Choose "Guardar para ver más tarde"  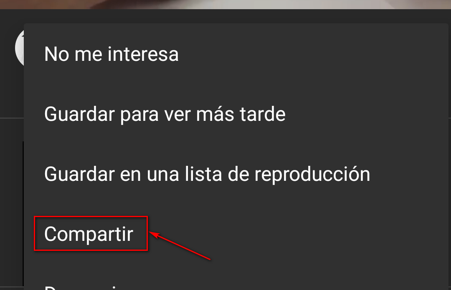click(236, 114)
